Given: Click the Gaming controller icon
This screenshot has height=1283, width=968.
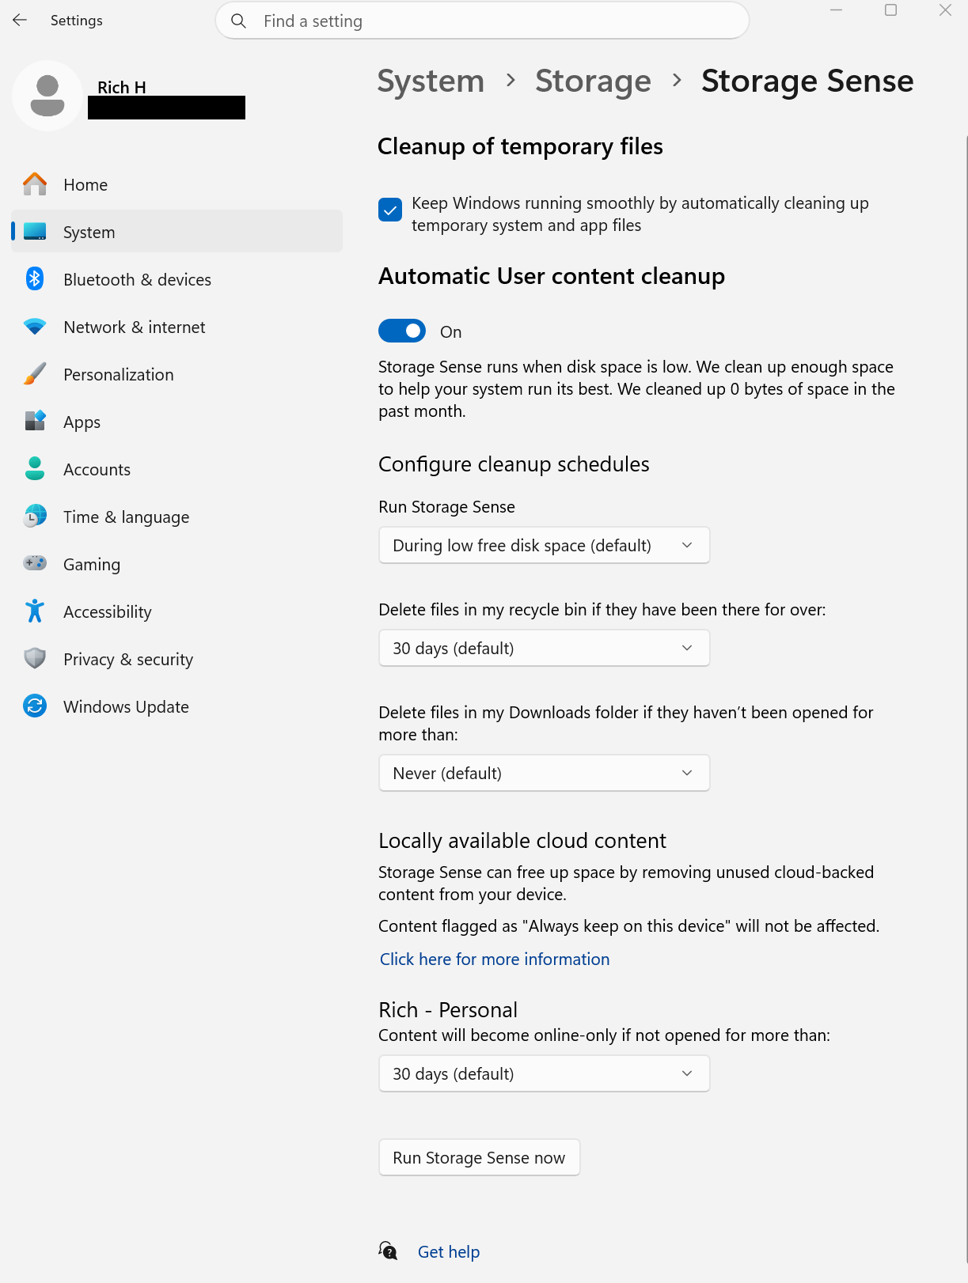Looking at the screenshot, I should pyautogui.click(x=35, y=563).
